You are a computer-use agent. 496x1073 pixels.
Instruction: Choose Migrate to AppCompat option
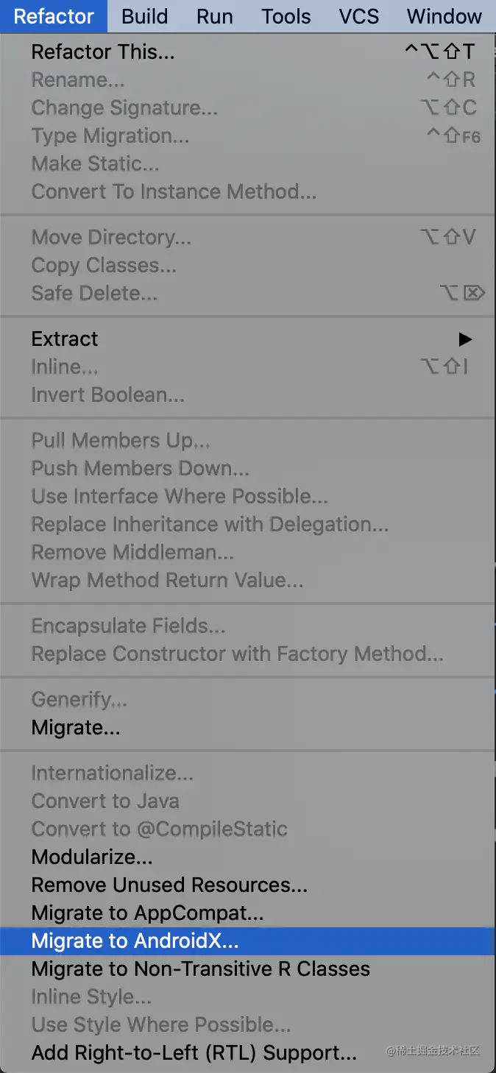[x=247, y=913]
